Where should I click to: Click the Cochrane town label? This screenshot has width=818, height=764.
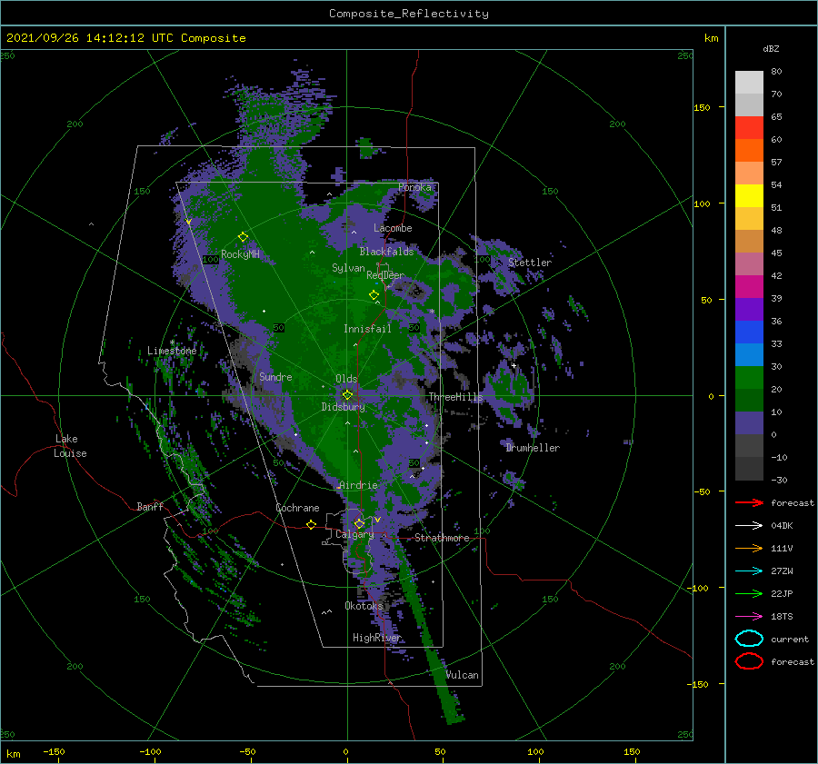tap(297, 508)
